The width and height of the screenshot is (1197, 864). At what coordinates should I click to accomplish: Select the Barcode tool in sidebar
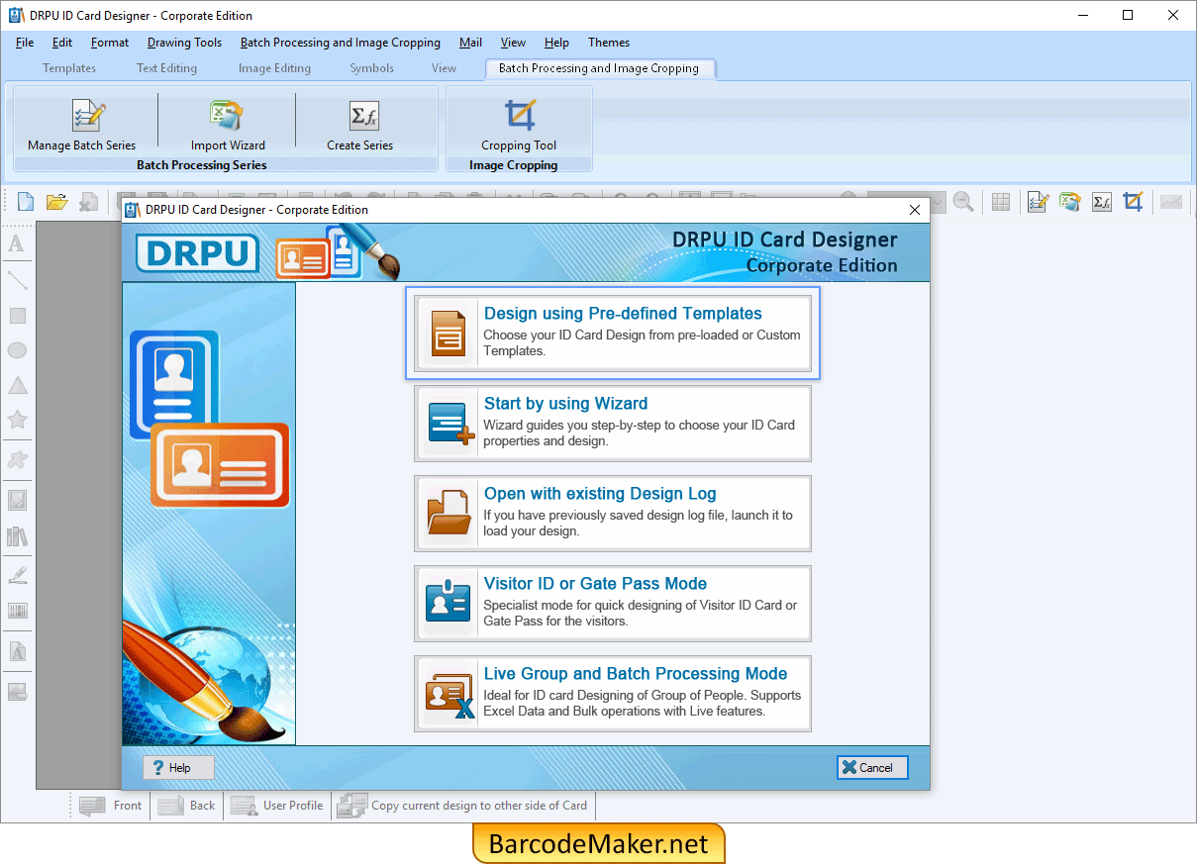pyautogui.click(x=17, y=611)
